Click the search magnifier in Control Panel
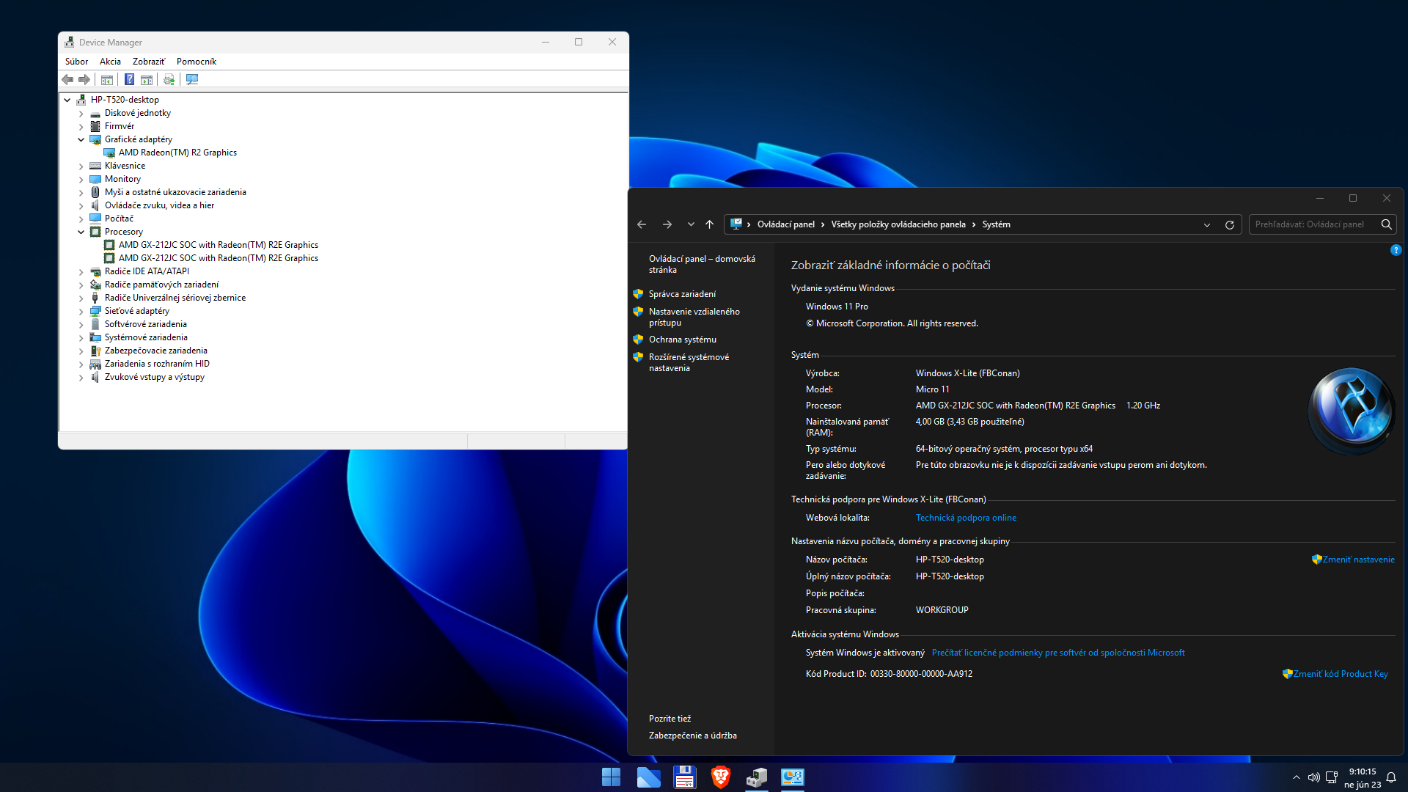The height and width of the screenshot is (792, 1408). click(1386, 224)
